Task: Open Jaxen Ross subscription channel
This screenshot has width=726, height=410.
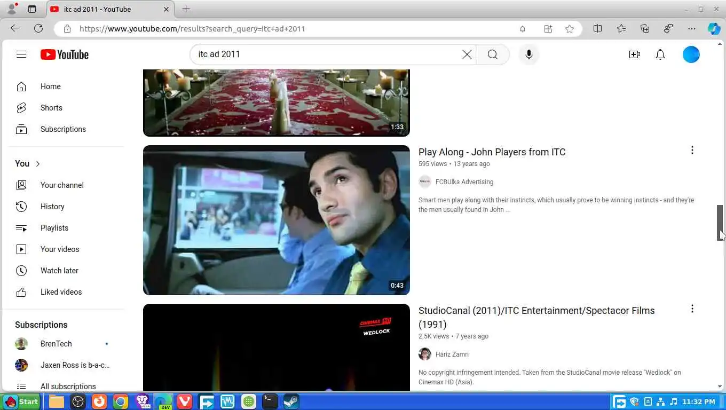Action: (66, 365)
